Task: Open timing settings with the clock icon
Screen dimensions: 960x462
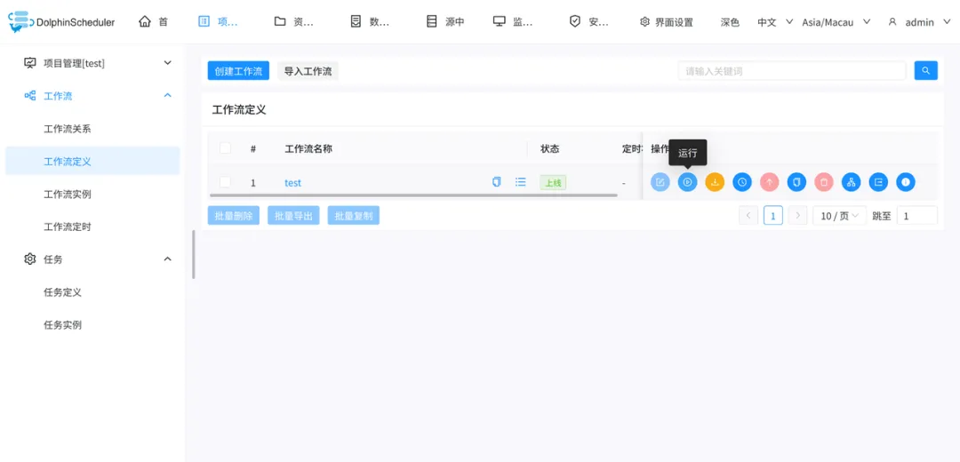Action: (742, 182)
